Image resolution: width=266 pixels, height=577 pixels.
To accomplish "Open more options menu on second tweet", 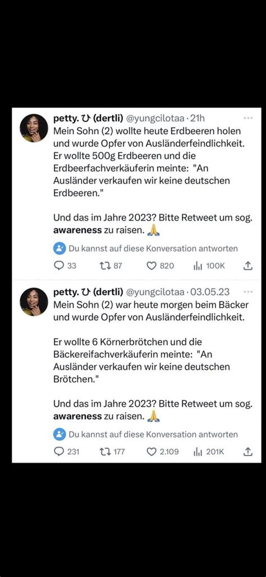I will click(248, 292).
